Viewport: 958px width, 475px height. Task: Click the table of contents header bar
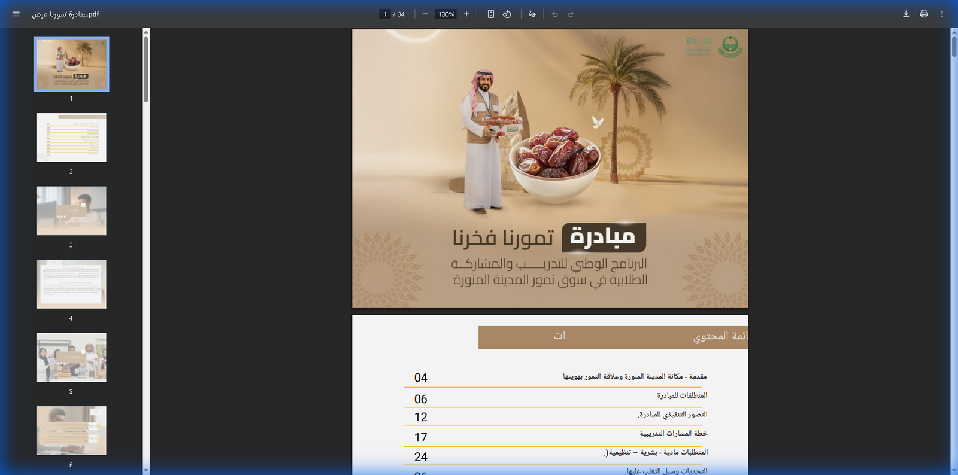(x=613, y=337)
